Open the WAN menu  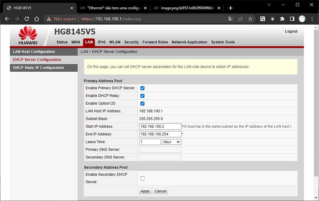tap(75, 42)
